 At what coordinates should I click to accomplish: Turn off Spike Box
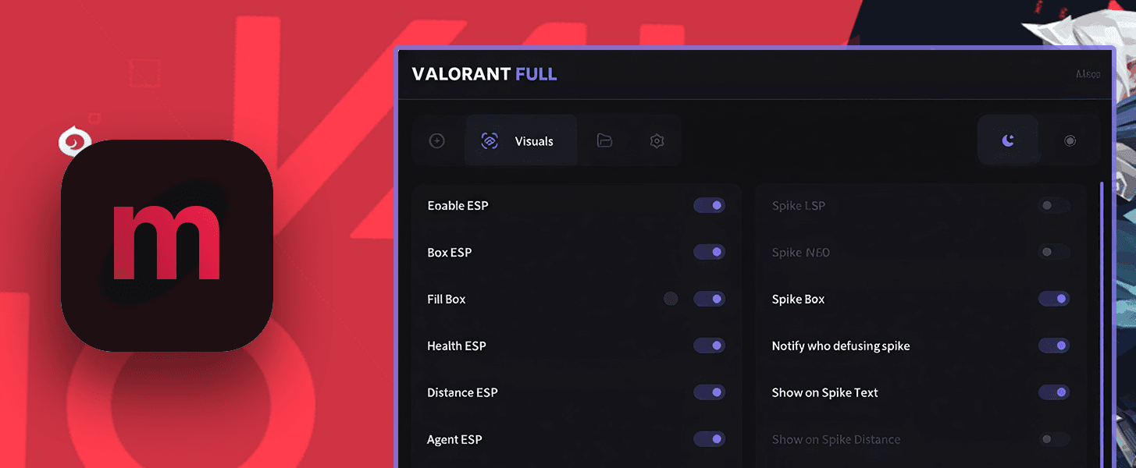coord(1053,299)
